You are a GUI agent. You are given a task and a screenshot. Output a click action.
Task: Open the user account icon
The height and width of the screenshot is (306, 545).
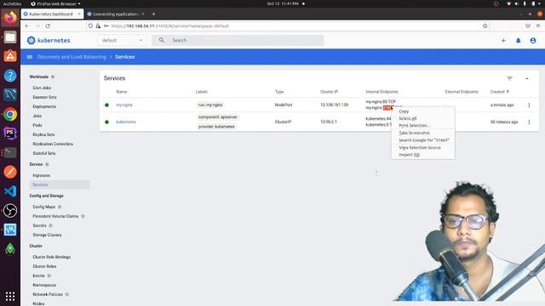tap(533, 41)
